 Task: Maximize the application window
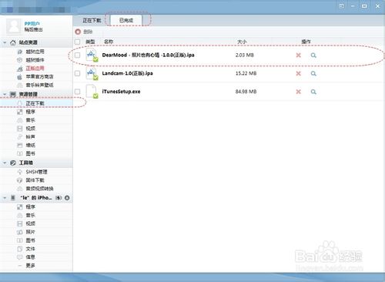point(364,5)
